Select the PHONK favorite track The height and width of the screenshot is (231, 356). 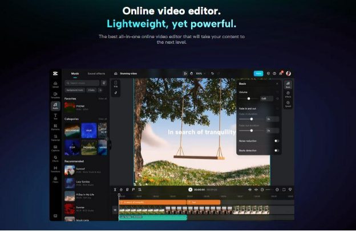coord(86,108)
